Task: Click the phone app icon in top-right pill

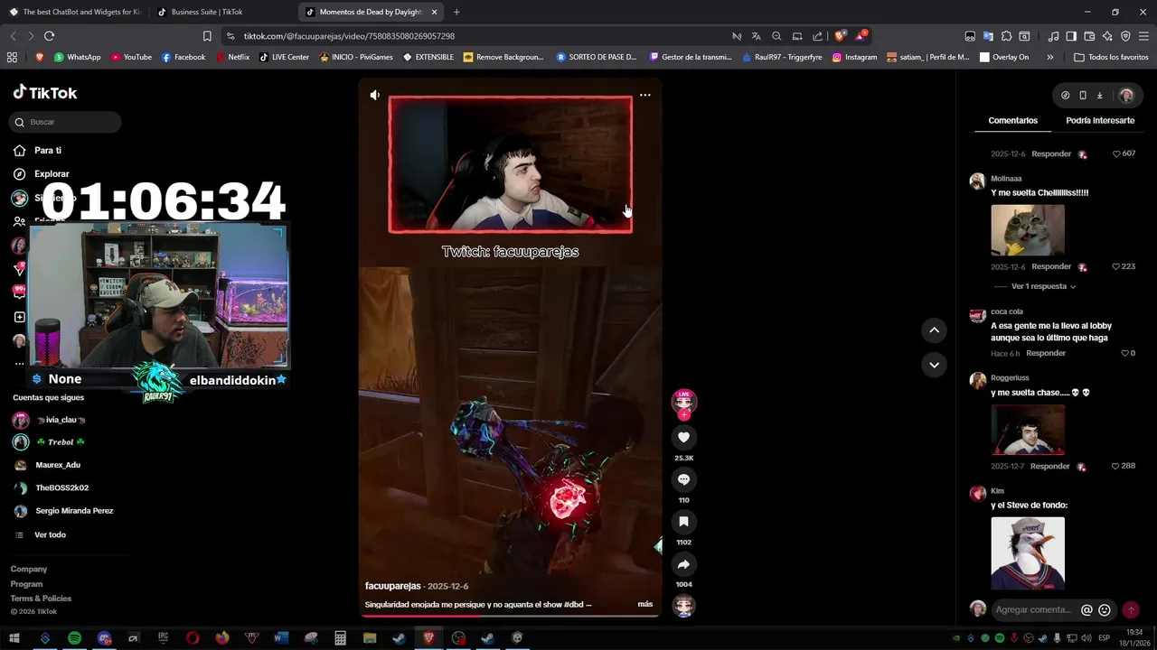Action: (1082, 95)
